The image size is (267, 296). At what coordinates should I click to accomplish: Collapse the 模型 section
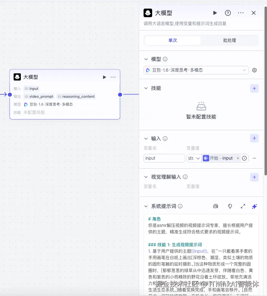[146, 59]
